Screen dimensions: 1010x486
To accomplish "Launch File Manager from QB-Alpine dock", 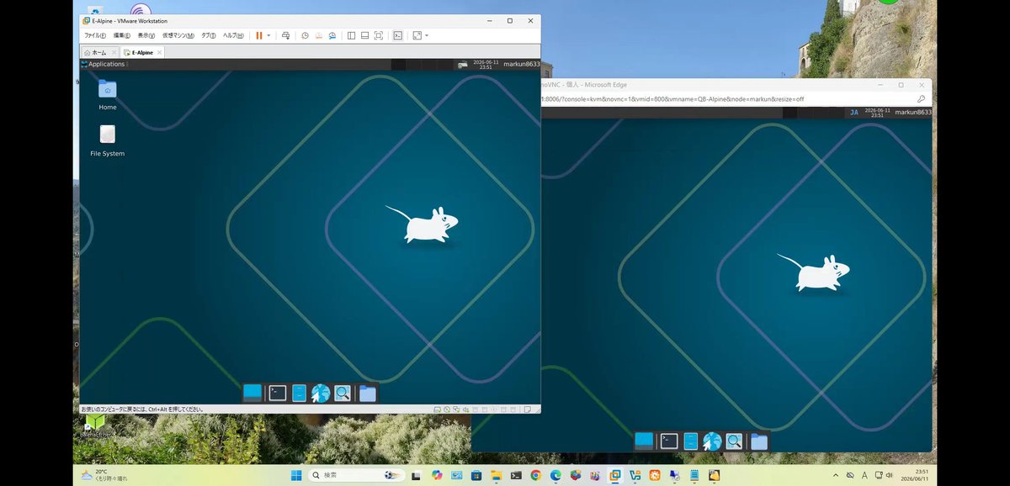I will [x=691, y=441].
